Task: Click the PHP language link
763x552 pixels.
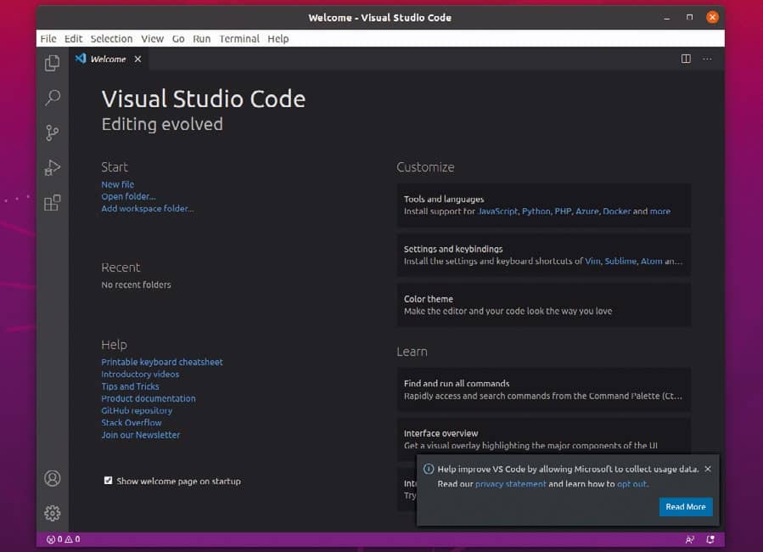Action: [563, 211]
